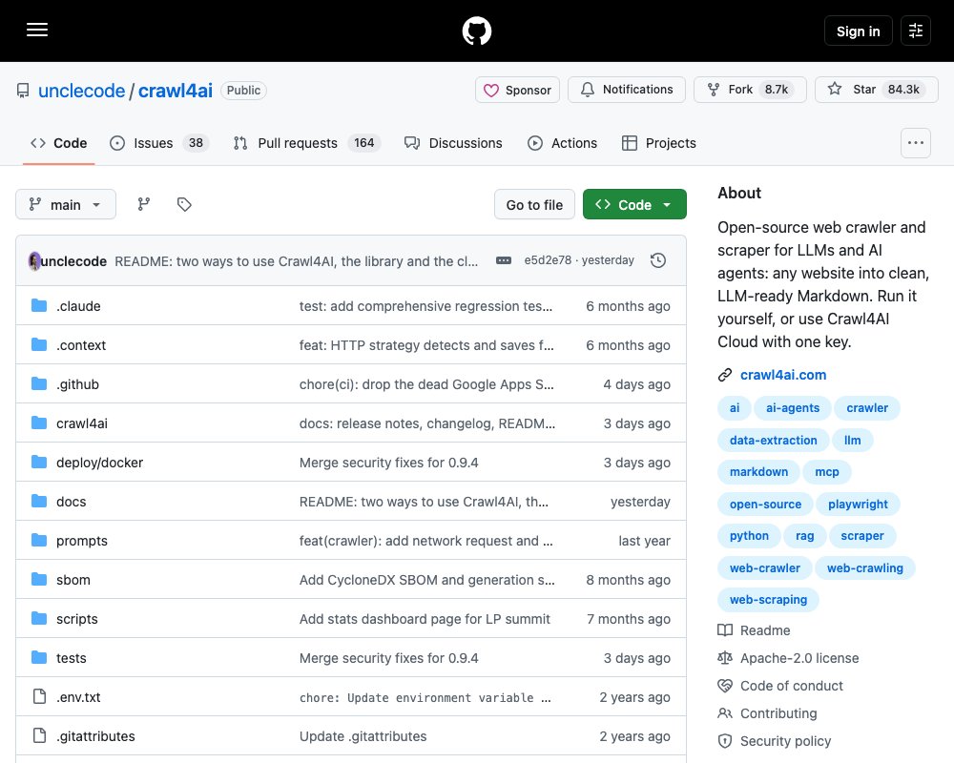
Task: Open the .claude folder
Action: pyautogui.click(x=78, y=306)
